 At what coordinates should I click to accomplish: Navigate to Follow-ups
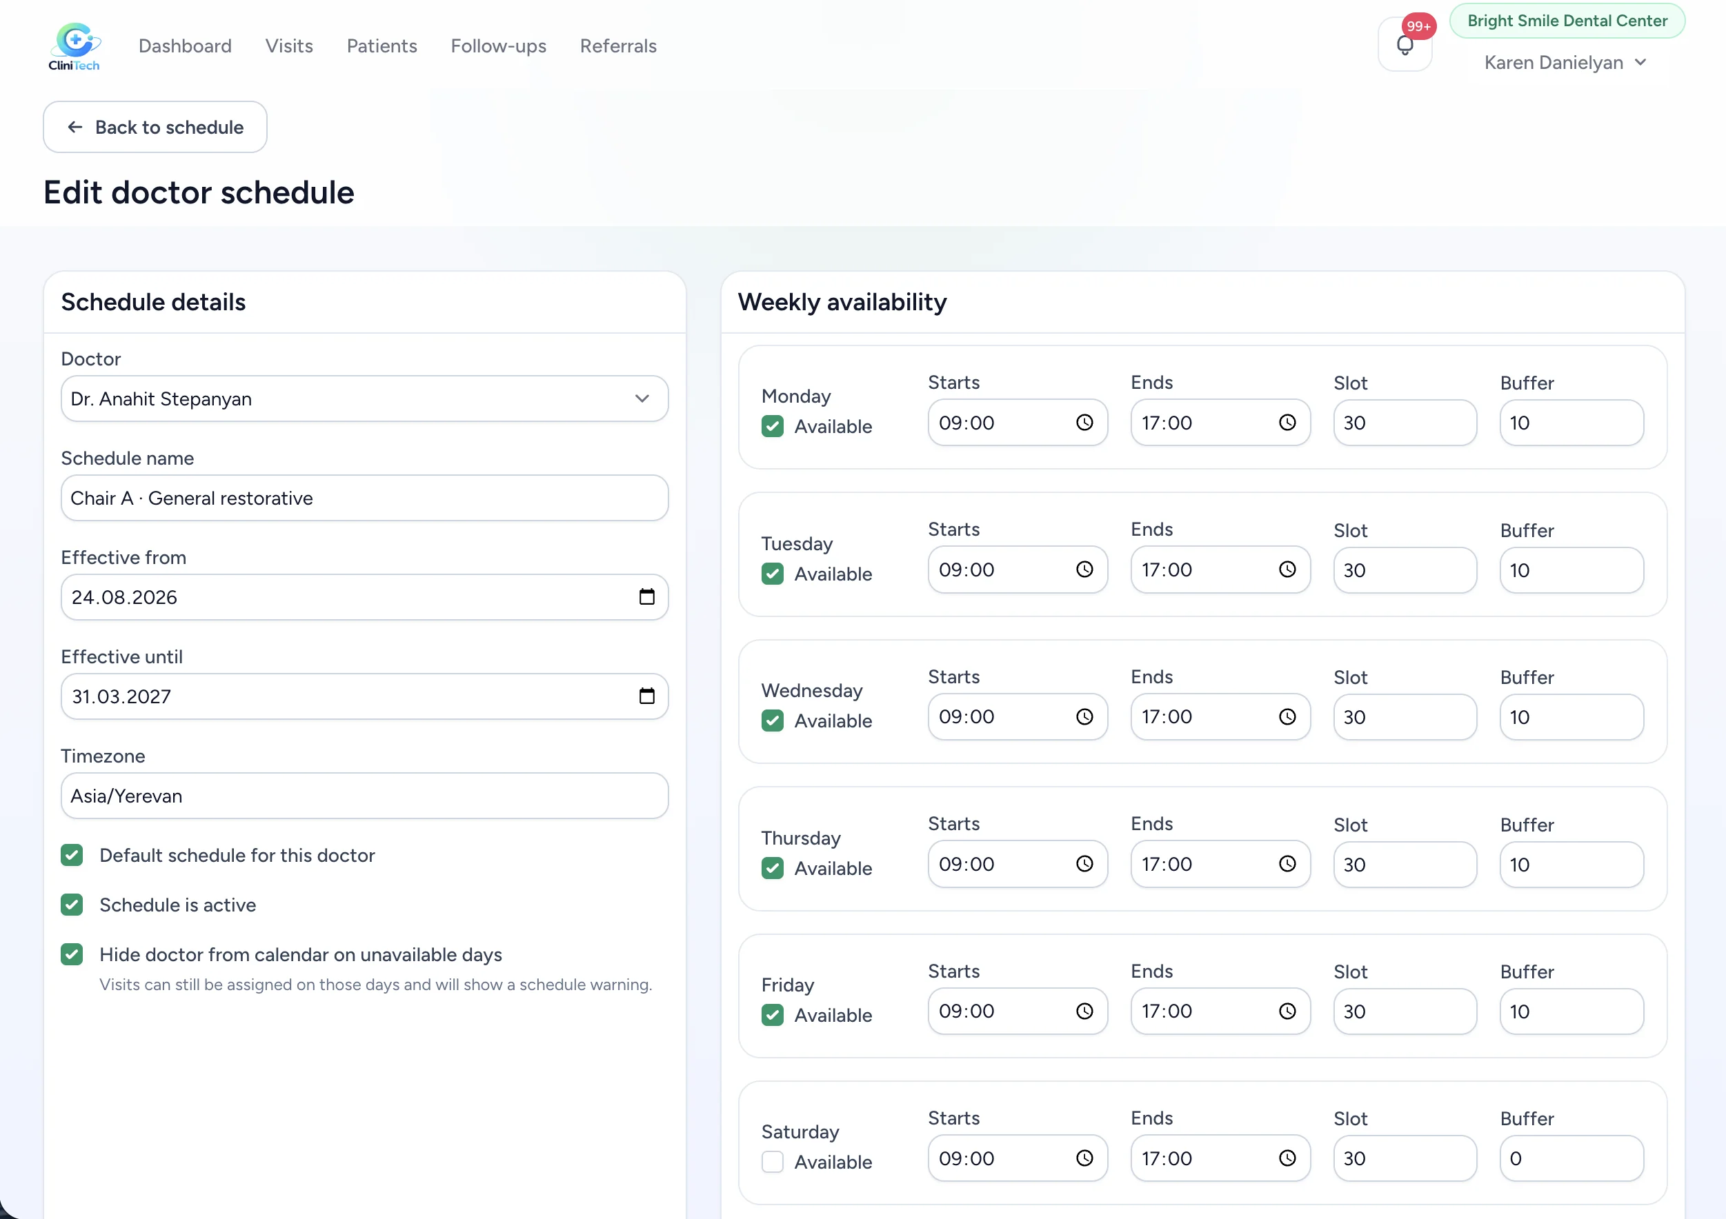498,46
